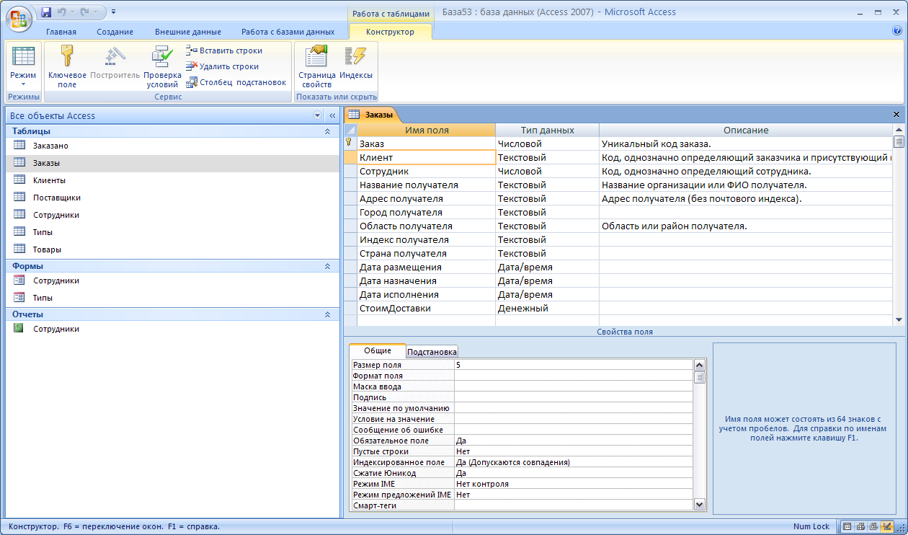Click the Имя поля column header
The image size is (908, 535).
coord(426,131)
